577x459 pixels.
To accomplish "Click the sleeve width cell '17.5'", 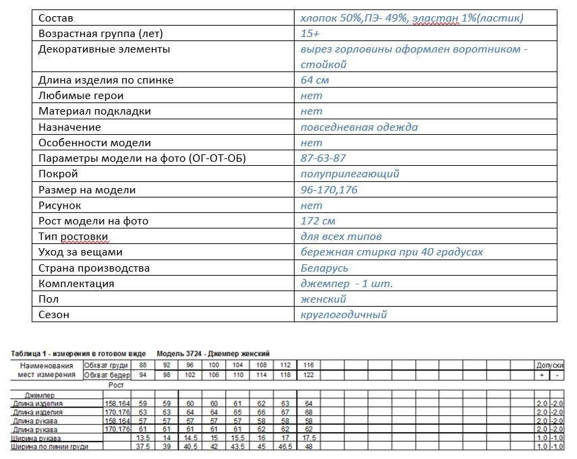I will [x=309, y=438].
